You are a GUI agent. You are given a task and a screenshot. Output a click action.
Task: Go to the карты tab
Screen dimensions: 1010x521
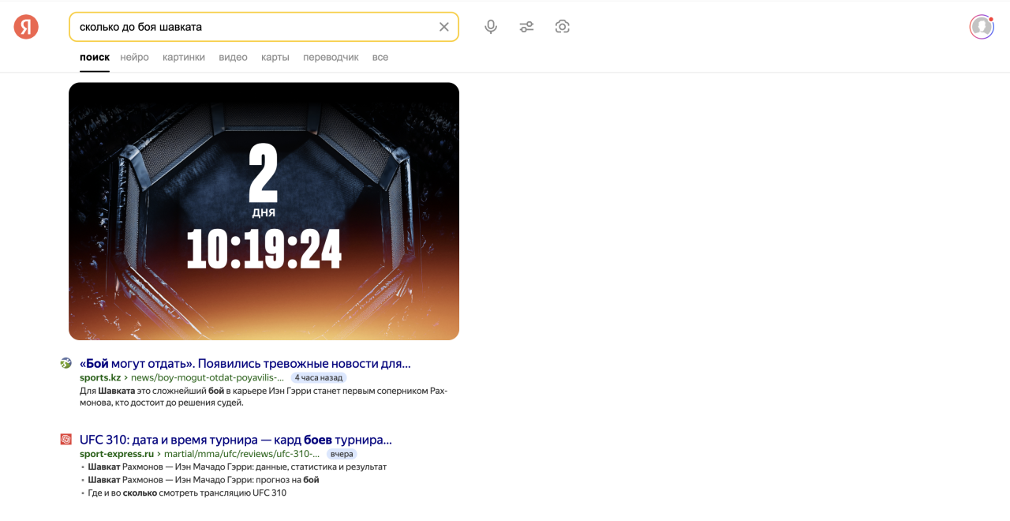275,58
